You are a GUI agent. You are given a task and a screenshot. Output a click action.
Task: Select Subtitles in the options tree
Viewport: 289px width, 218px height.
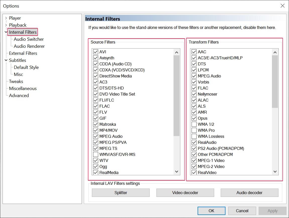pyautogui.click(x=18, y=60)
